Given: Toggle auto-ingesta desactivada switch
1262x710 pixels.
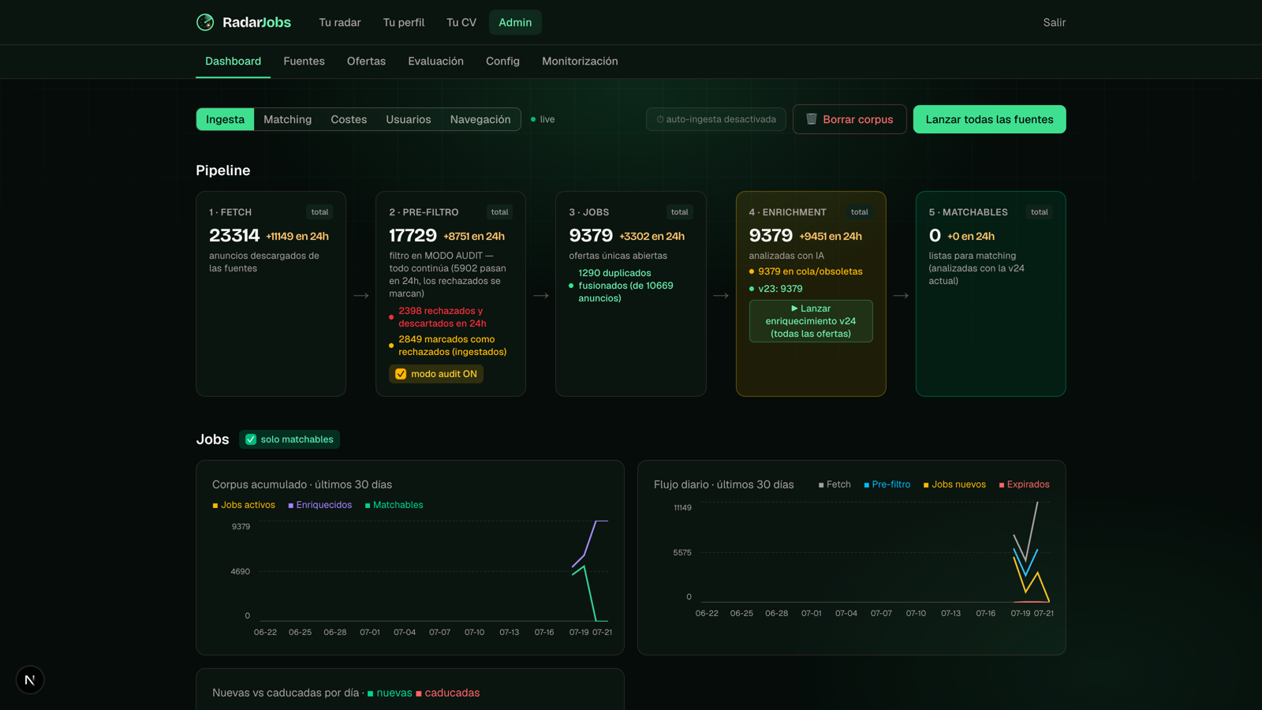Looking at the screenshot, I should pos(716,119).
